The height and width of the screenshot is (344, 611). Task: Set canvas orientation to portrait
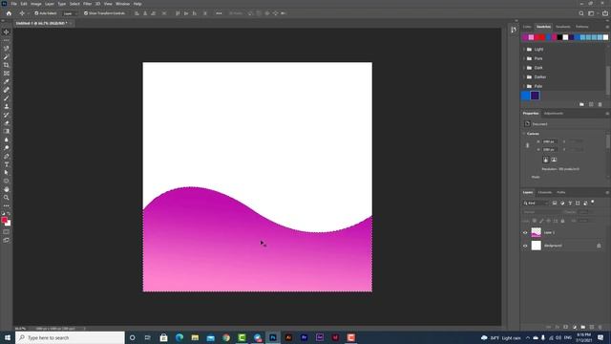point(545,160)
